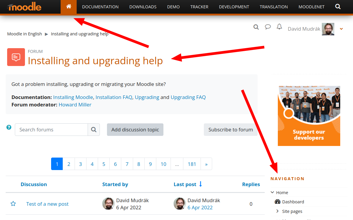The image size is (353, 220).
Task: Star the 'Test of a new post' discussion
Action: click(x=13, y=204)
